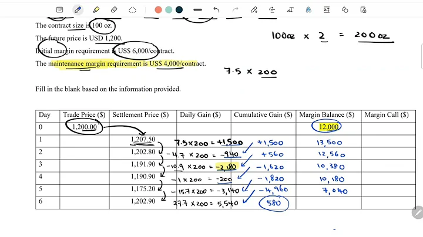Image resolution: width=423 pixels, height=237 pixels.
Task: Activate the Lasso selection tool
Action: click(132, 10)
